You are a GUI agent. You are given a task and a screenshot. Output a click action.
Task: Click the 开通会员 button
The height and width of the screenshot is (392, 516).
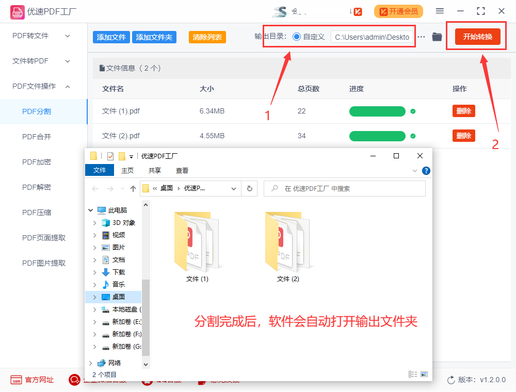(x=398, y=11)
